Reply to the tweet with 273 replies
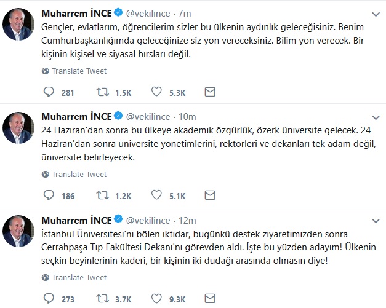The height and width of the screenshot is (308, 386). tap(49, 299)
